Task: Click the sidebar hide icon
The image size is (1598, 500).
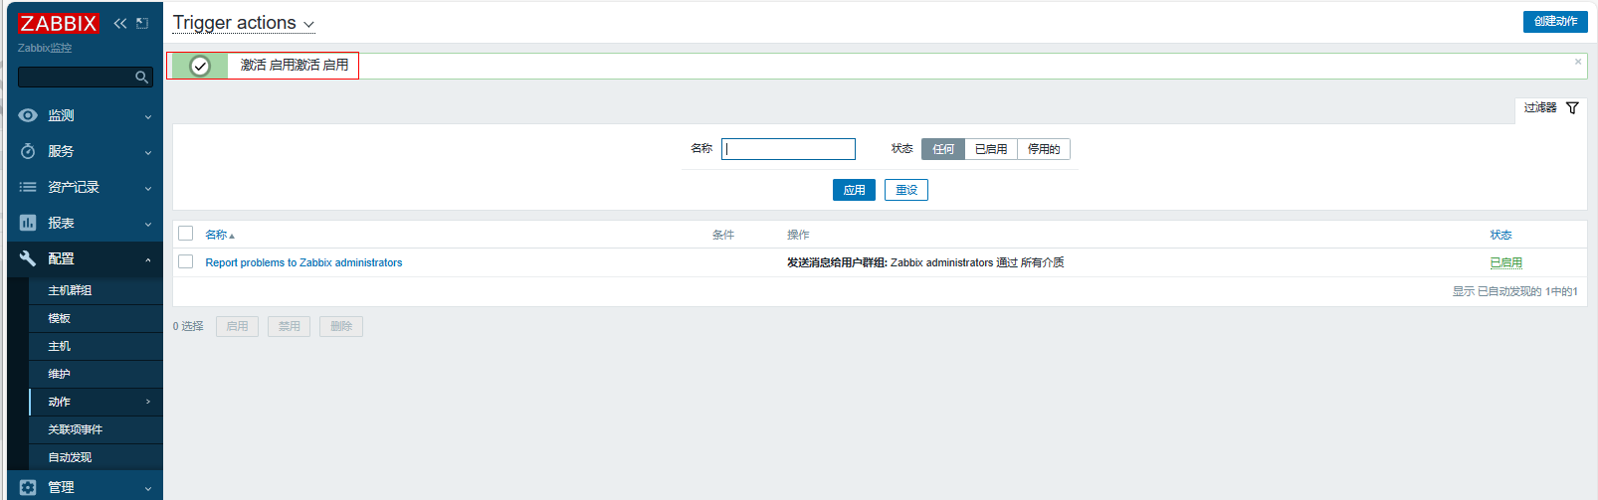Action: coord(142,23)
